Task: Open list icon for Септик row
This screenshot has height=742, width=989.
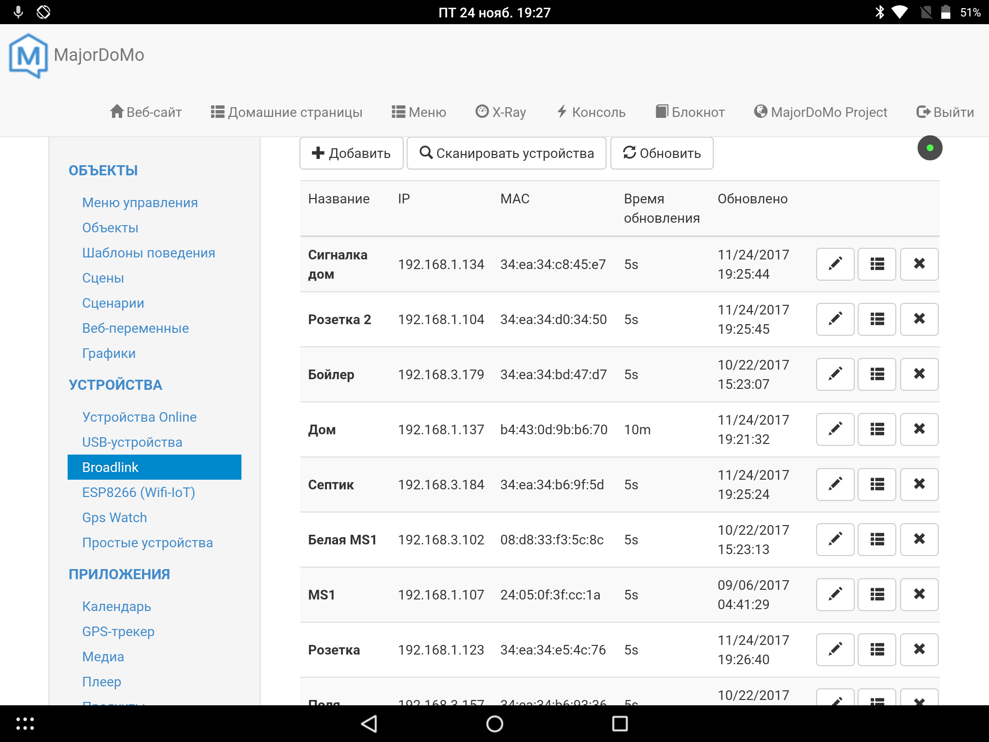Action: pos(877,484)
